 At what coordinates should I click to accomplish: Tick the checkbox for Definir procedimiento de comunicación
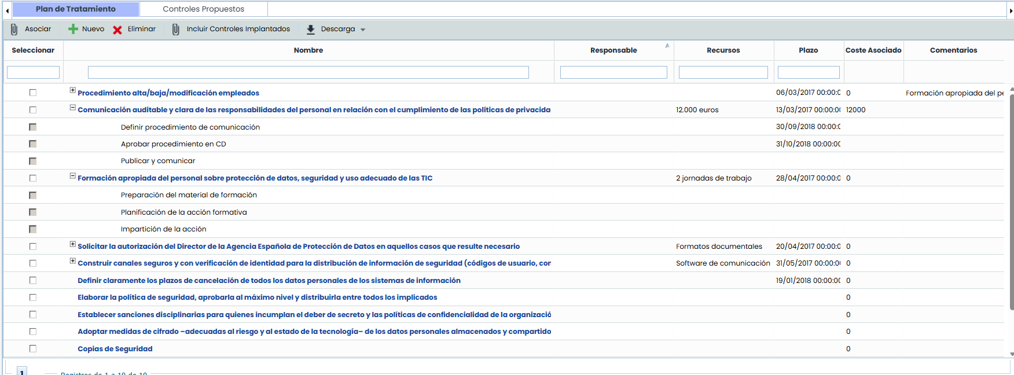(x=33, y=127)
